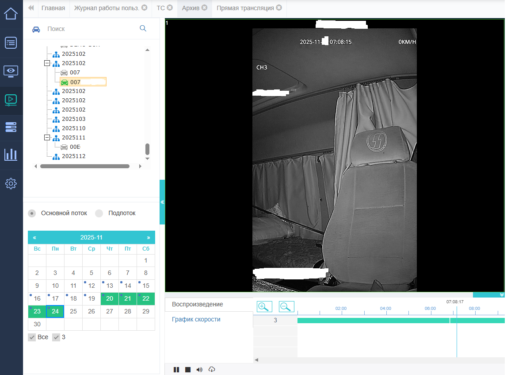
Task: Open the settings gear in sidebar
Action: (11, 183)
